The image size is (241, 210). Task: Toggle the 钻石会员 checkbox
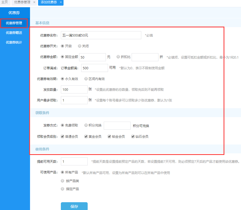133,136
